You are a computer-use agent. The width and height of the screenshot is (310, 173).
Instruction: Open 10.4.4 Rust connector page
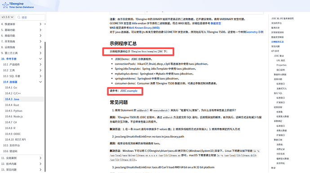click(12, 105)
